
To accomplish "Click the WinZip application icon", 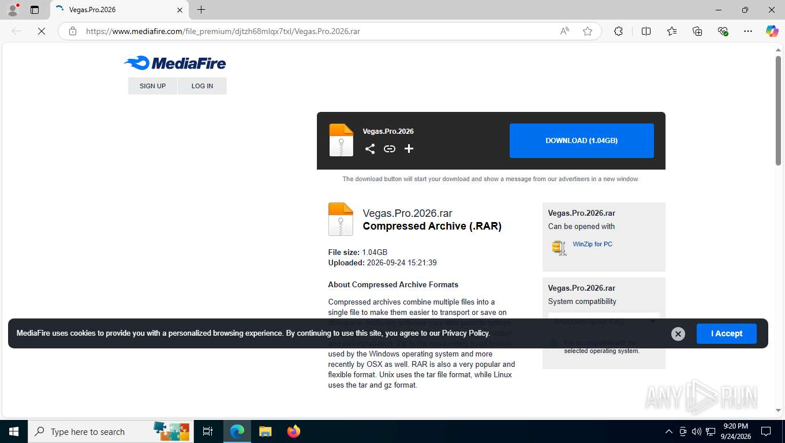I will tap(559, 247).
